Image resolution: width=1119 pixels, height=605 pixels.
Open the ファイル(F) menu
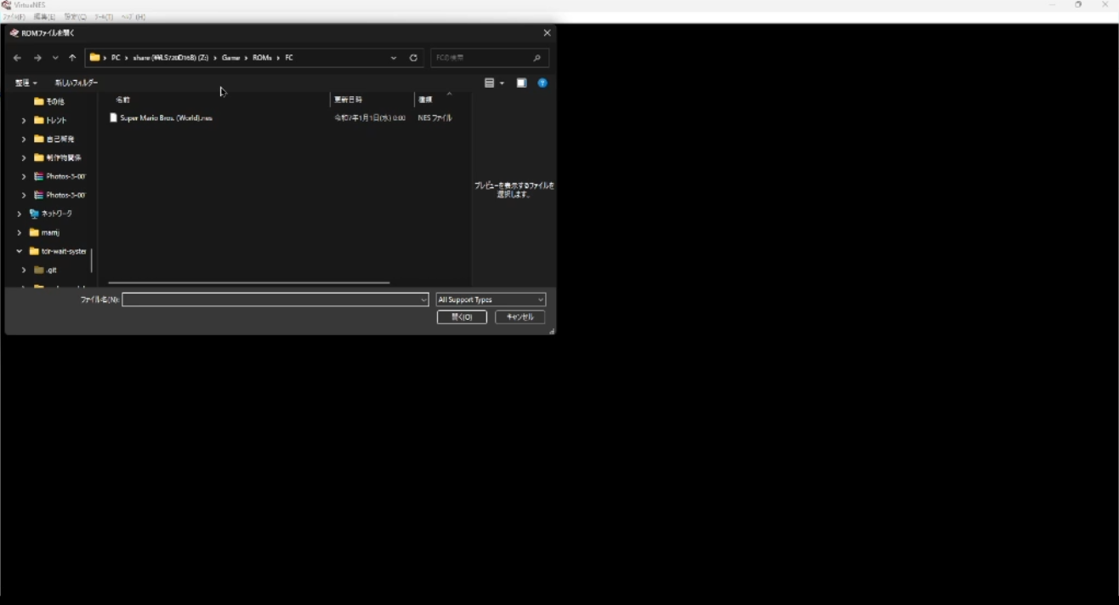[x=14, y=16]
